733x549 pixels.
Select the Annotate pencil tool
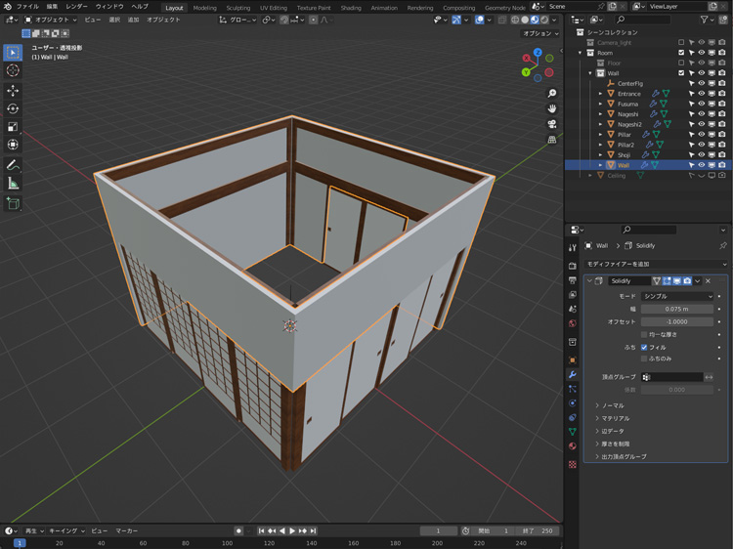click(x=13, y=164)
